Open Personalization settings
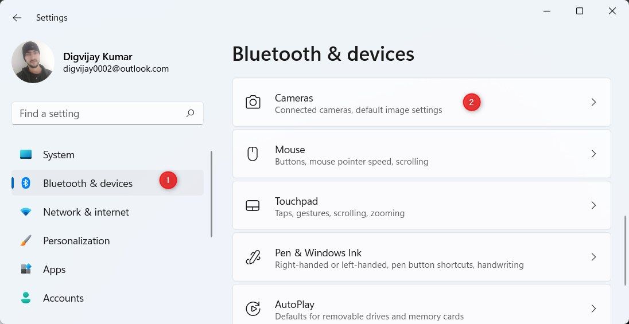629x324 pixels. (107, 241)
